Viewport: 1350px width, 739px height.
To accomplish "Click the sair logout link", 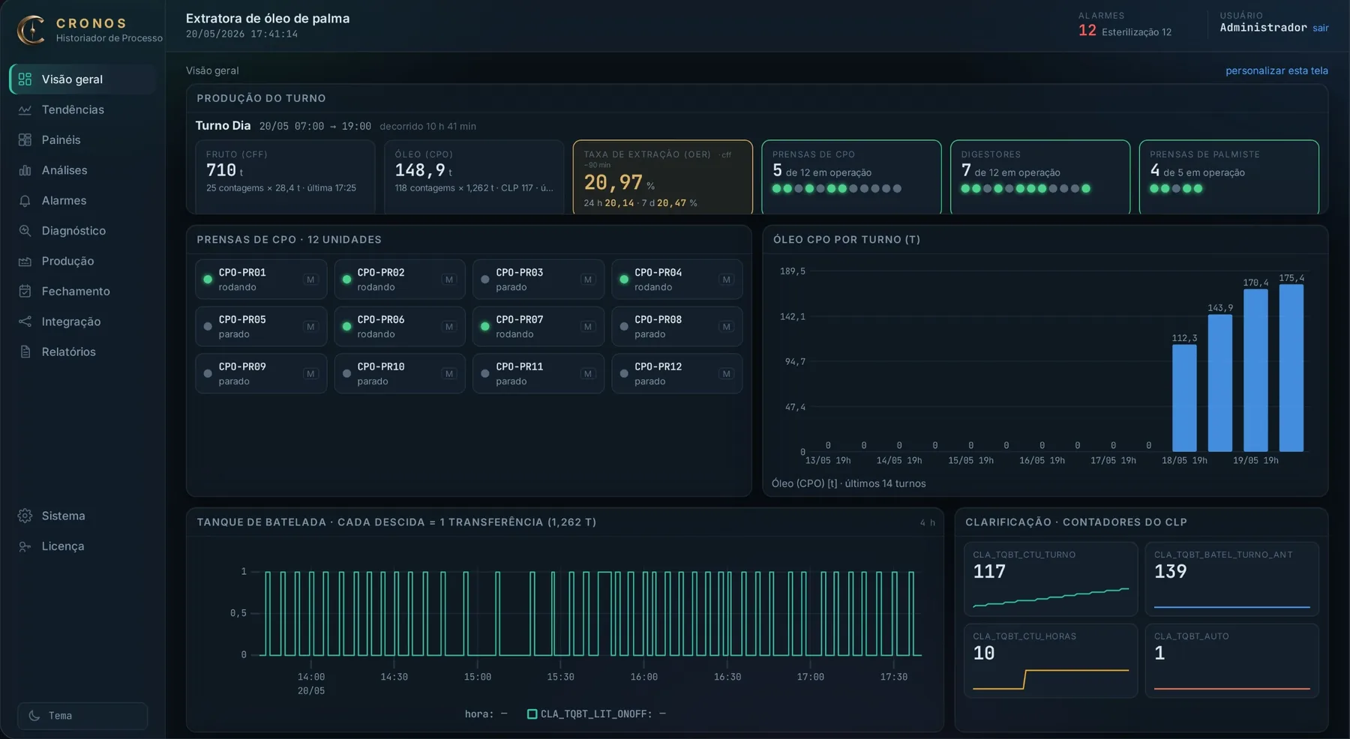I will tap(1320, 28).
